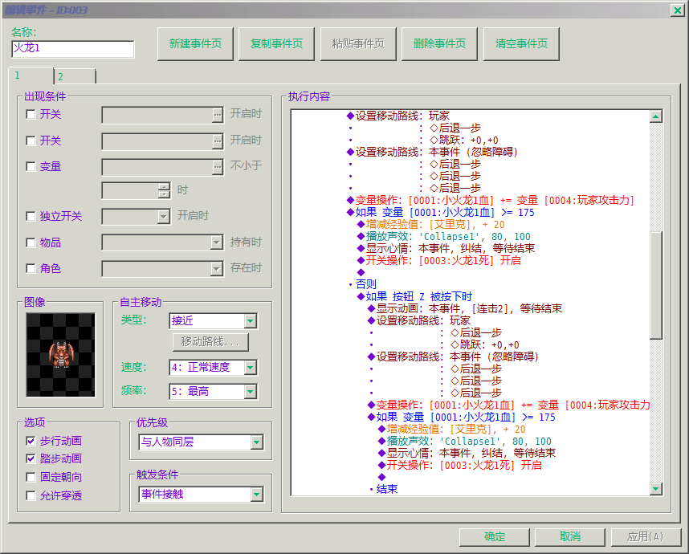Screen dimensions: 689x554
Task: Enable the 物品 condition checkbox
Action: (x=31, y=242)
